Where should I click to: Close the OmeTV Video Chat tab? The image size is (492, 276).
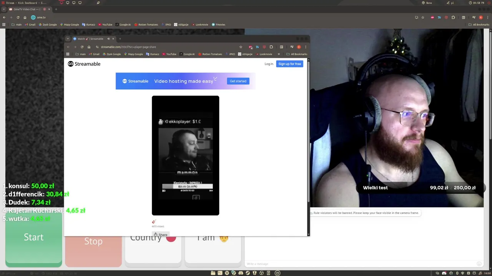pyautogui.click(x=49, y=9)
